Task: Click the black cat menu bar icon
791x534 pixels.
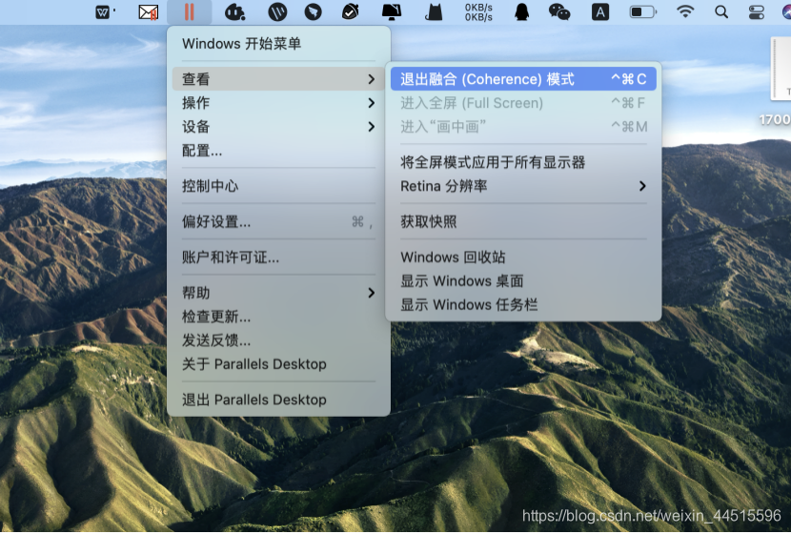Action: pos(434,11)
